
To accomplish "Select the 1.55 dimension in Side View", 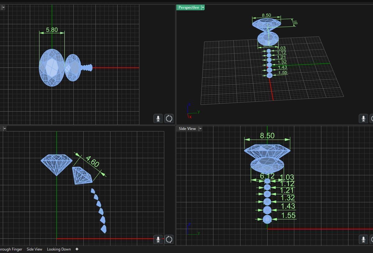I will [288, 215].
